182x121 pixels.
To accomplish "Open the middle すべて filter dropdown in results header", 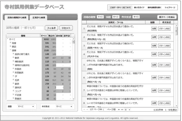I will (116, 17).
